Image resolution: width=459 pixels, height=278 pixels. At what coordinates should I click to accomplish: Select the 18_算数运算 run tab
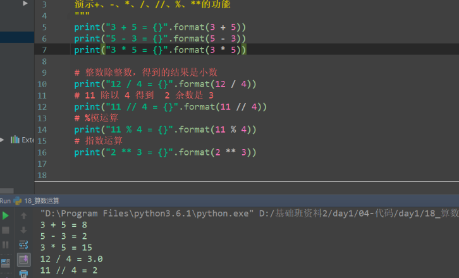coord(42,201)
